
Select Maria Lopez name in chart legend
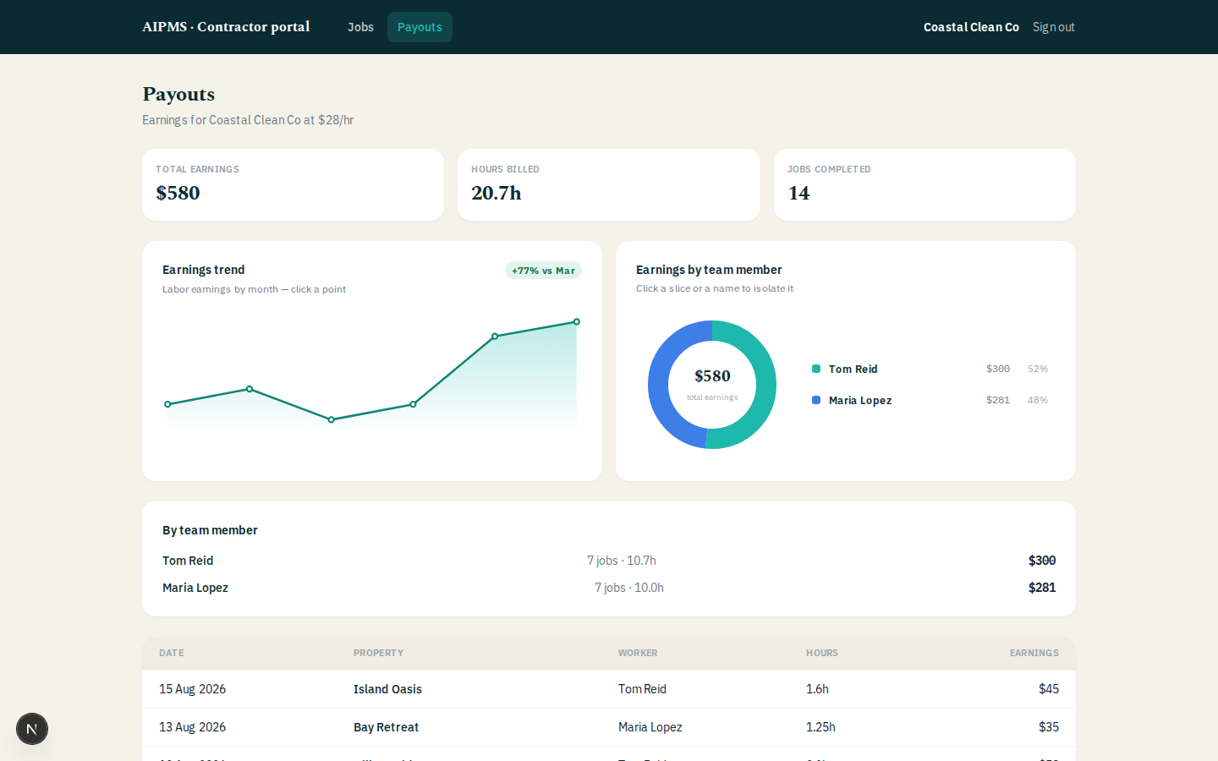click(860, 400)
